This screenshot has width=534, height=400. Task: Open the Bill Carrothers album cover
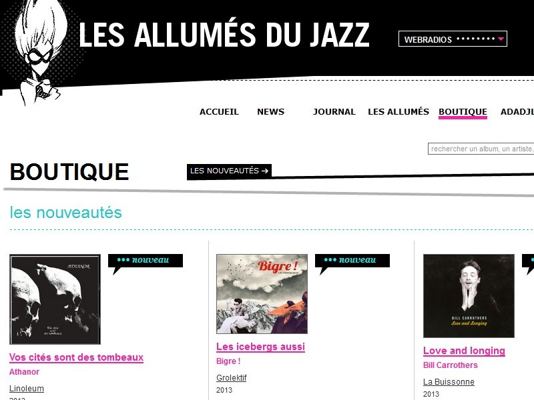click(x=469, y=296)
